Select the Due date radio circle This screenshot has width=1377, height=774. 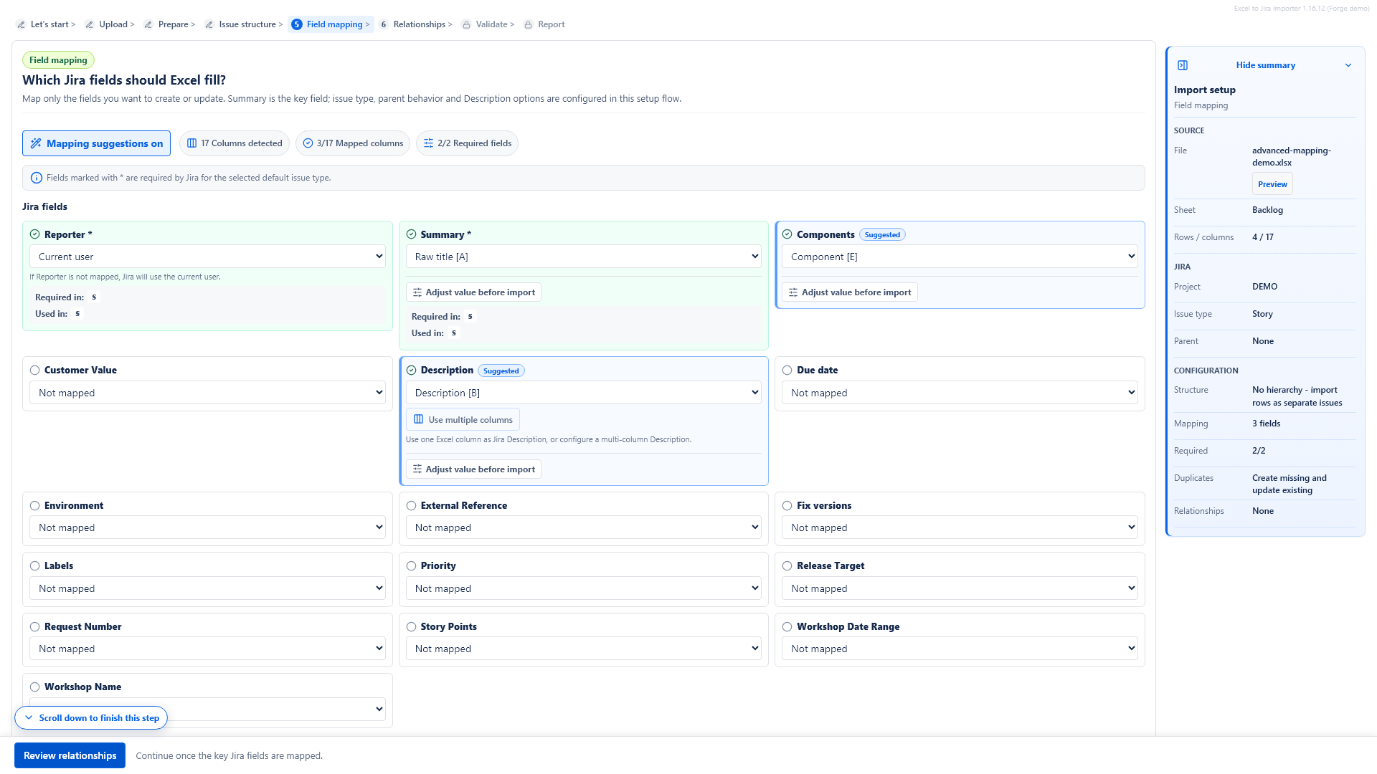point(787,371)
